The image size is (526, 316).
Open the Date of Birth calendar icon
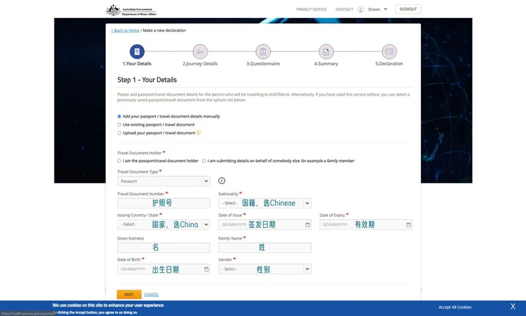(x=207, y=269)
